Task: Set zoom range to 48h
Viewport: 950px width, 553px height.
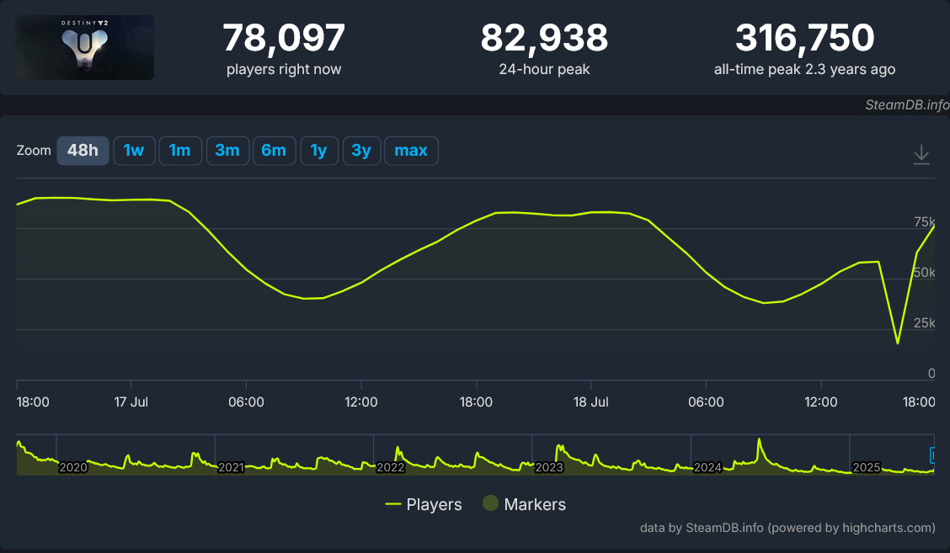Action: coord(83,151)
